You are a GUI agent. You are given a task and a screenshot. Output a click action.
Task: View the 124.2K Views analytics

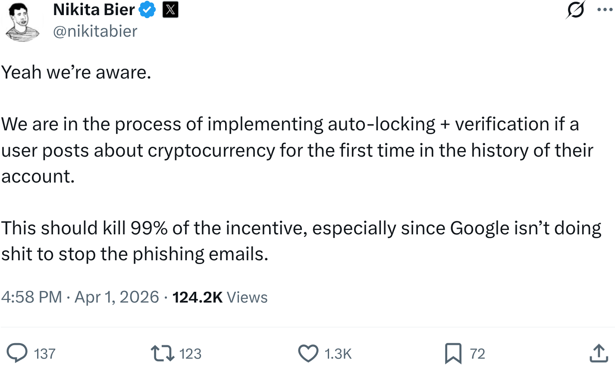[x=220, y=297]
